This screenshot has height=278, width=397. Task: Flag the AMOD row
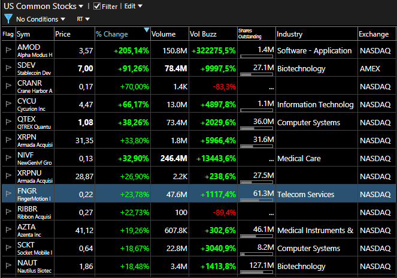8,50
